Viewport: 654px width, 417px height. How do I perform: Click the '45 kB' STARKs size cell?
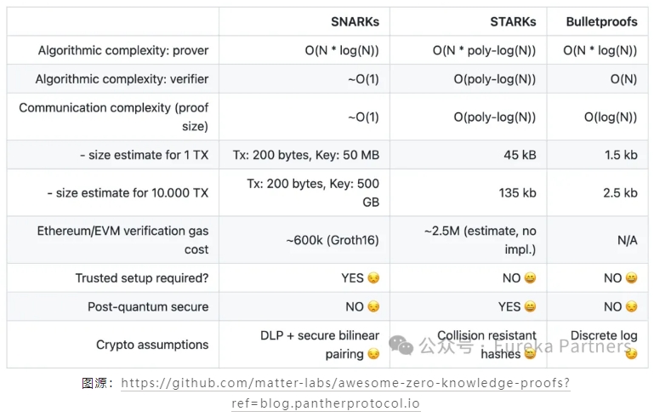point(520,155)
